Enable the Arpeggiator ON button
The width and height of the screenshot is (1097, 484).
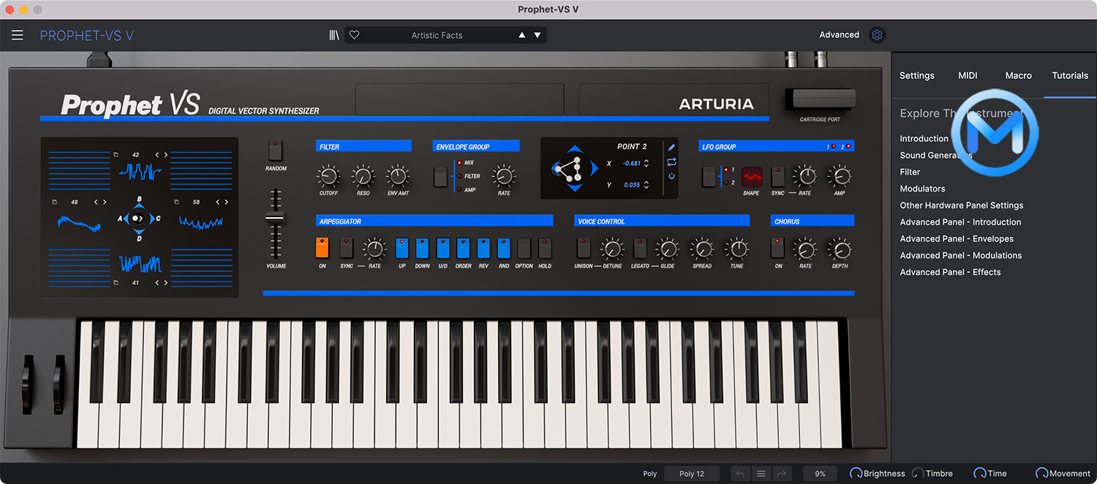[x=322, y=251]
